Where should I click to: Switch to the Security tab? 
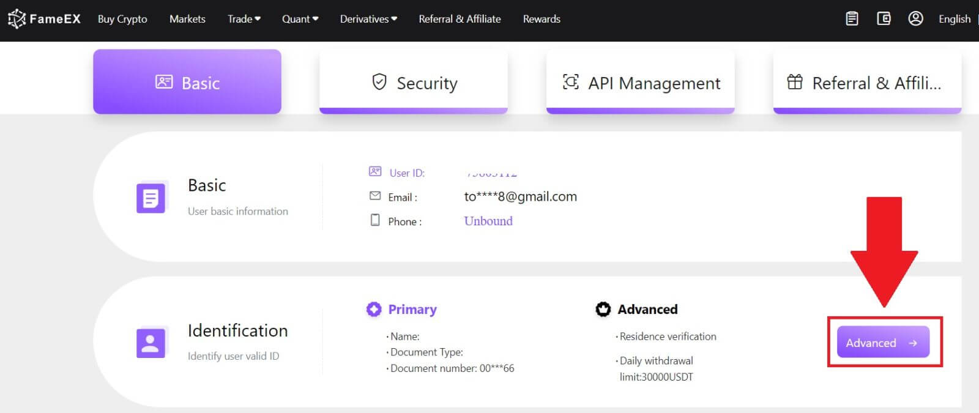pos(414,82)
